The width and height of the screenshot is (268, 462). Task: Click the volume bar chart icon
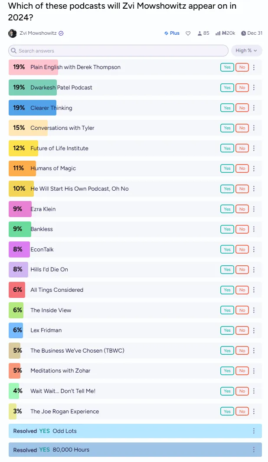coord(218,33)
